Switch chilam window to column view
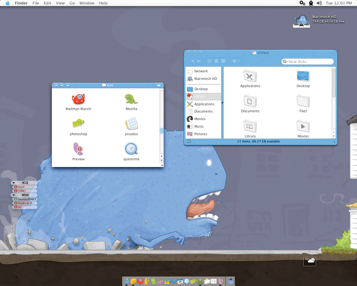Screen dimensions: 357x286 (x=223, y=61)
